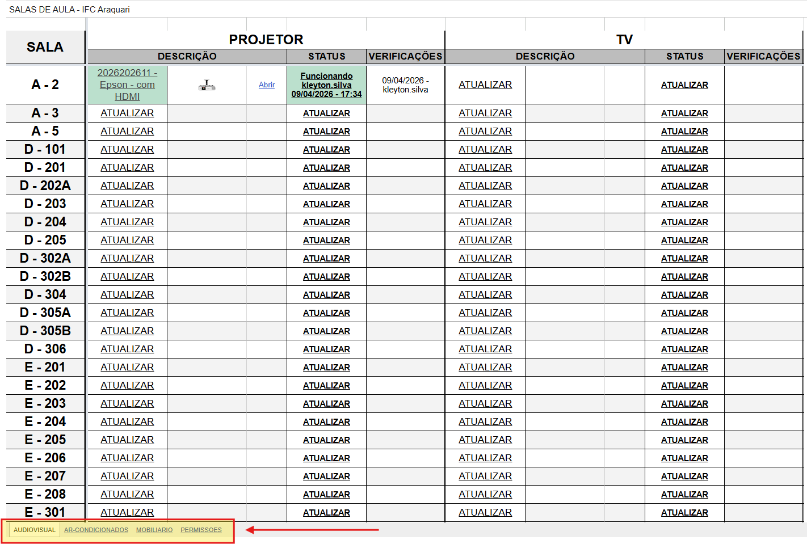
Task: Update projector status for room D-305A
Action: [326, 313]
